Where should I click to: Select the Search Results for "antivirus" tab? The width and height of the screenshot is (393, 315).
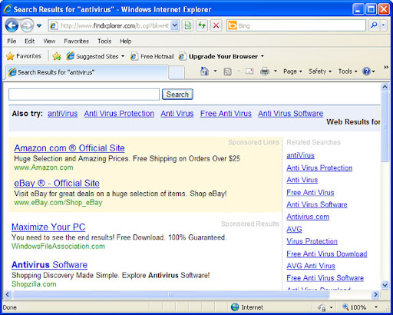[x=87, y=72]
